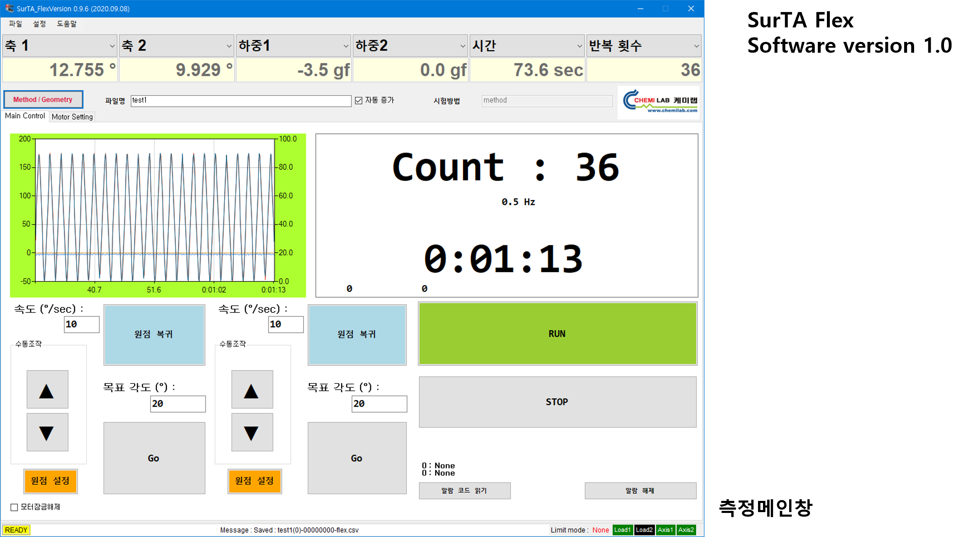Open the 설정 menu
Screen dimensions: 966x537
coord(39,24)
